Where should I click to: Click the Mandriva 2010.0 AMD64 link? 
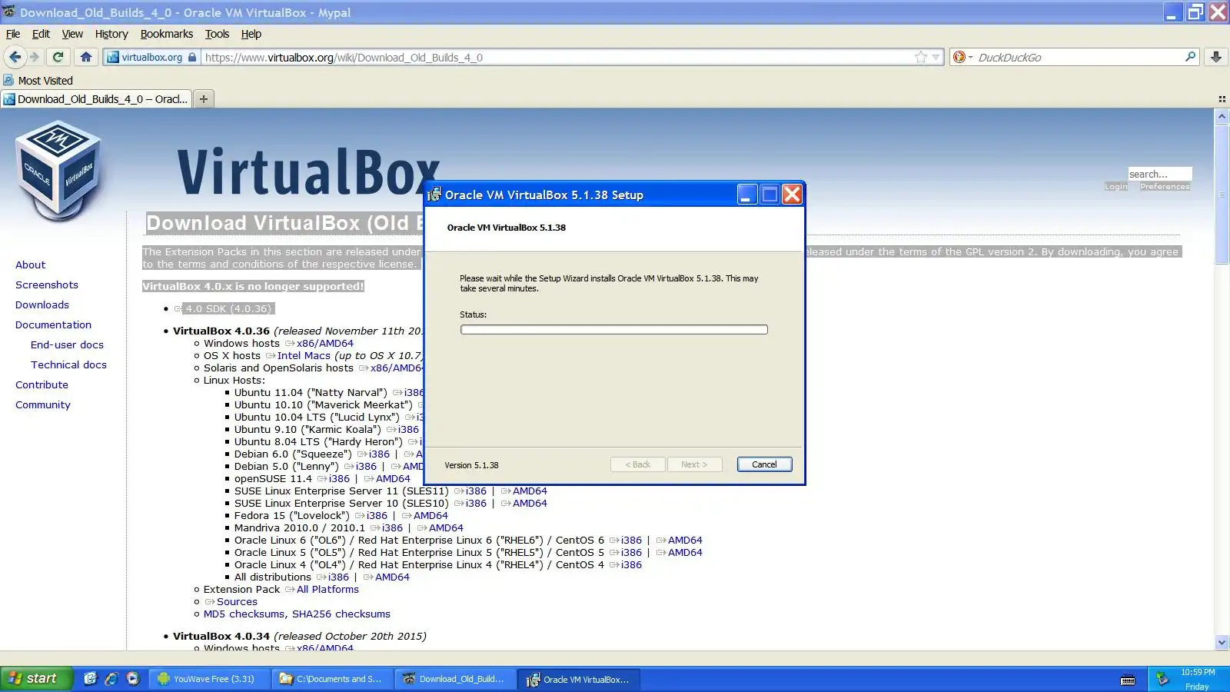446,527
